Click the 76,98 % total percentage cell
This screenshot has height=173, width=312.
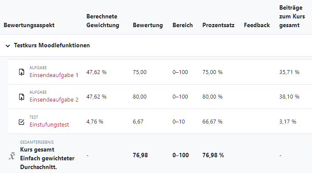[213, 155]
